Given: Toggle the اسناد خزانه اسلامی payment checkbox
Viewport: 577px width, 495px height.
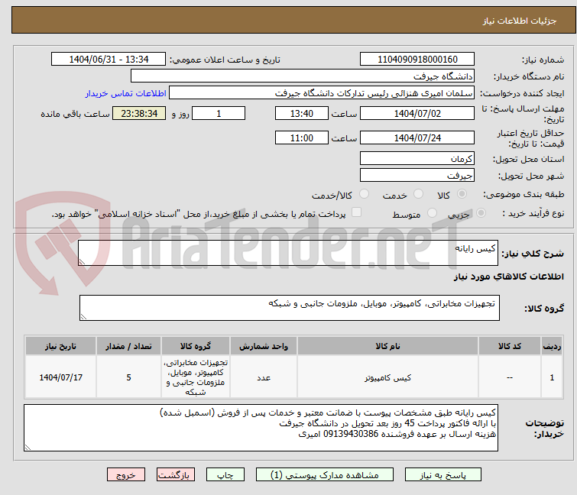Looking at the screenshot, I should click(x=356, y=212).
